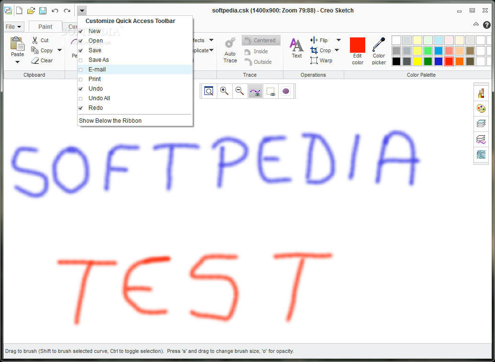Activate the Color picker eyedropper
The width and height of the screenshot is (495, 362).
click(379, 51)
